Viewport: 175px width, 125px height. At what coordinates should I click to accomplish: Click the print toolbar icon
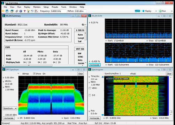pos(12,11)
